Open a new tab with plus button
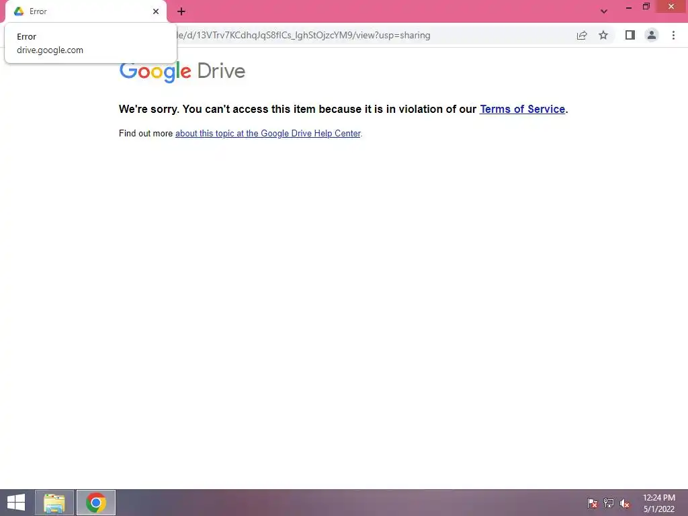Viewport: 688px width, 516px height. coord(181,11)
